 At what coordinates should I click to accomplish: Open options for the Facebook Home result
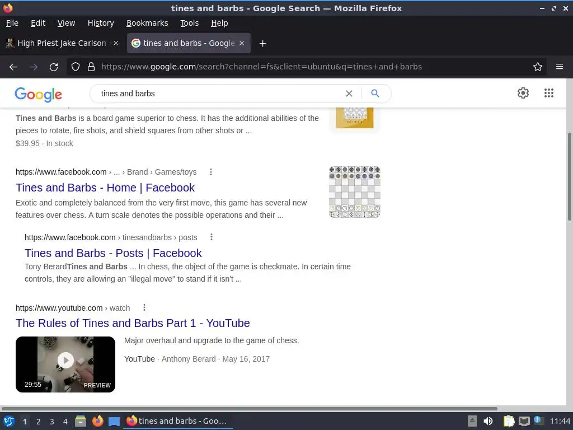(211, 172)
